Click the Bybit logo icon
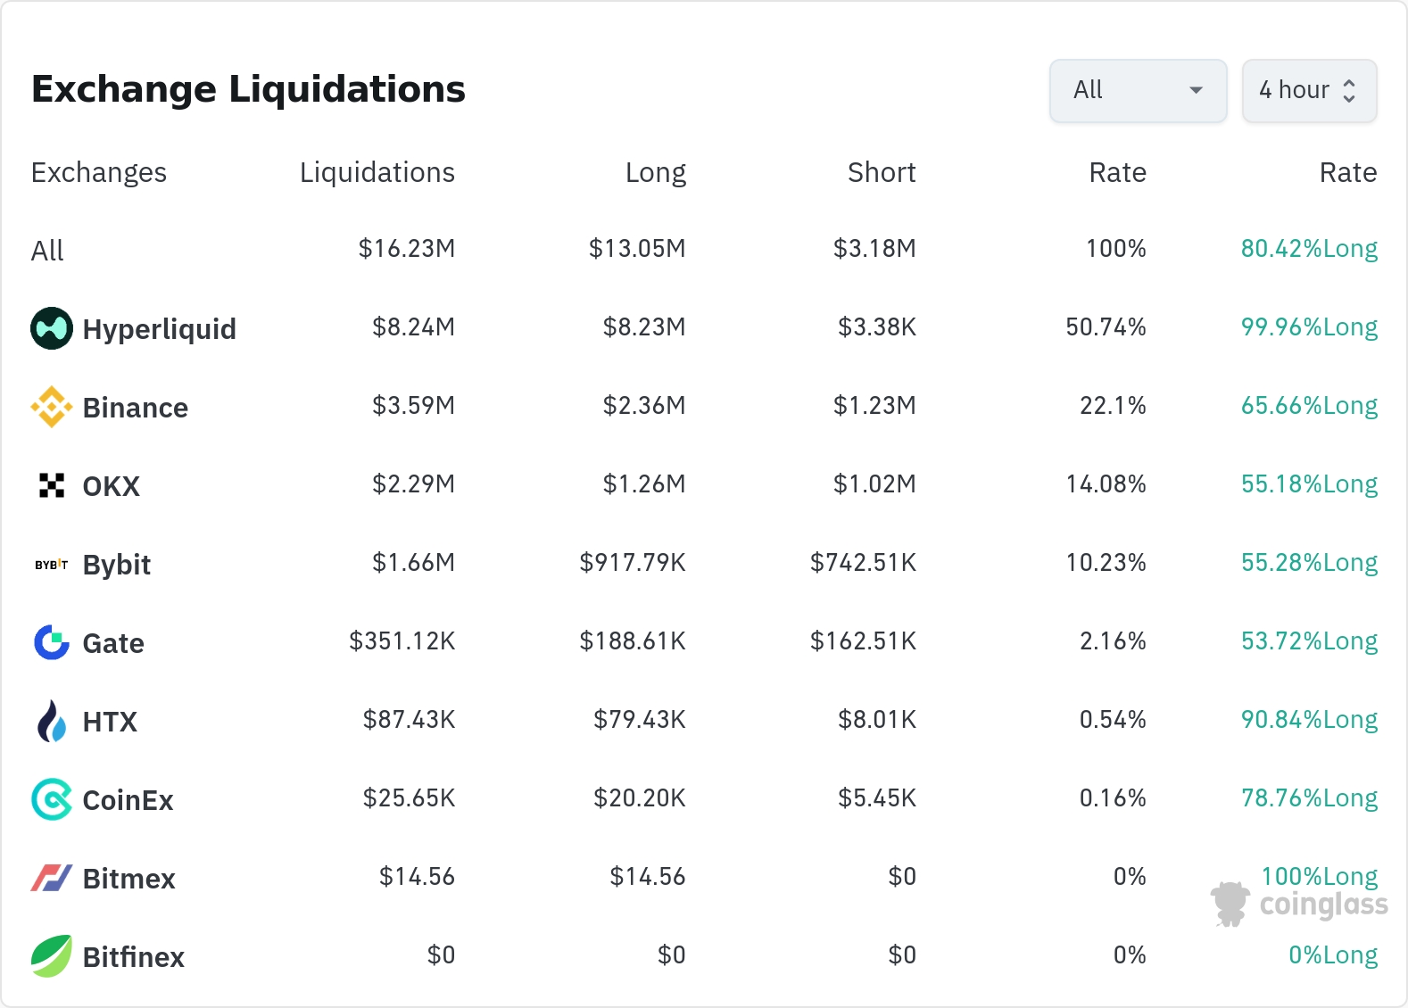Image resolution: width=1408 pixels, height=1008 pixels. (52, 565)
